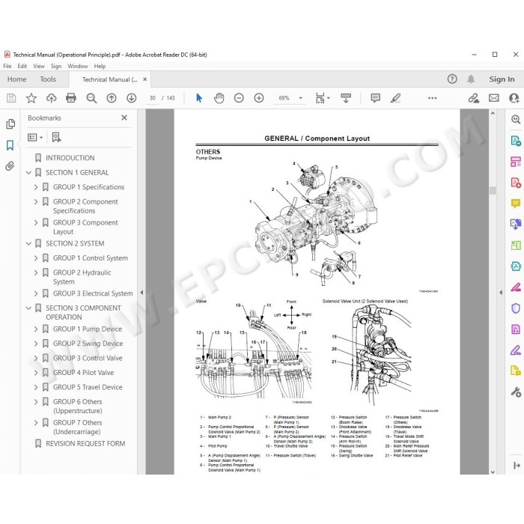View notifications bell
This screenshot has width=524, height=524.
(471, 79)
